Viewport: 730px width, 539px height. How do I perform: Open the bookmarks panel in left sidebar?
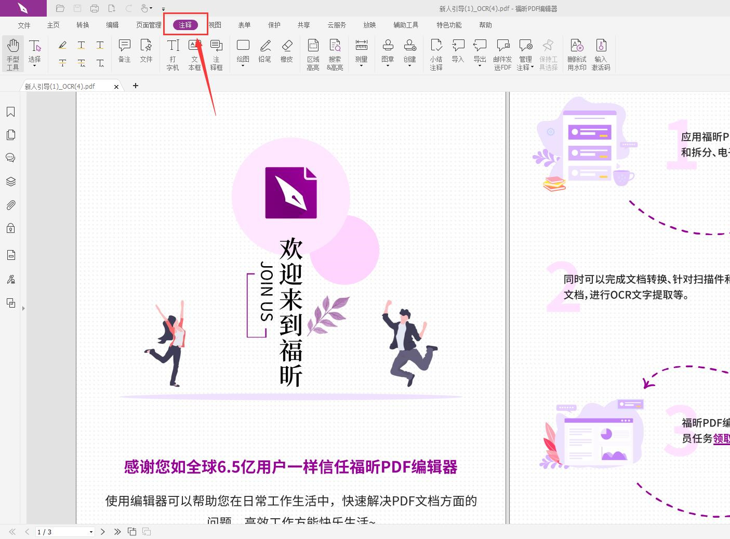10,111
